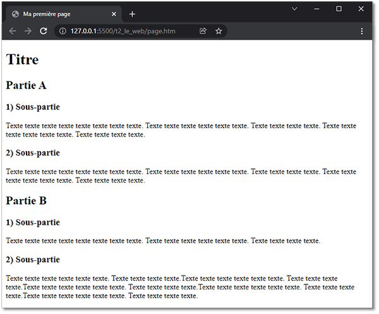379x314 pixels.
Task: Click the "Titre" main heading
Action: point(22,59)
